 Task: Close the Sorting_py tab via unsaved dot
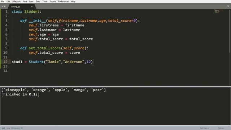[32, 6]
